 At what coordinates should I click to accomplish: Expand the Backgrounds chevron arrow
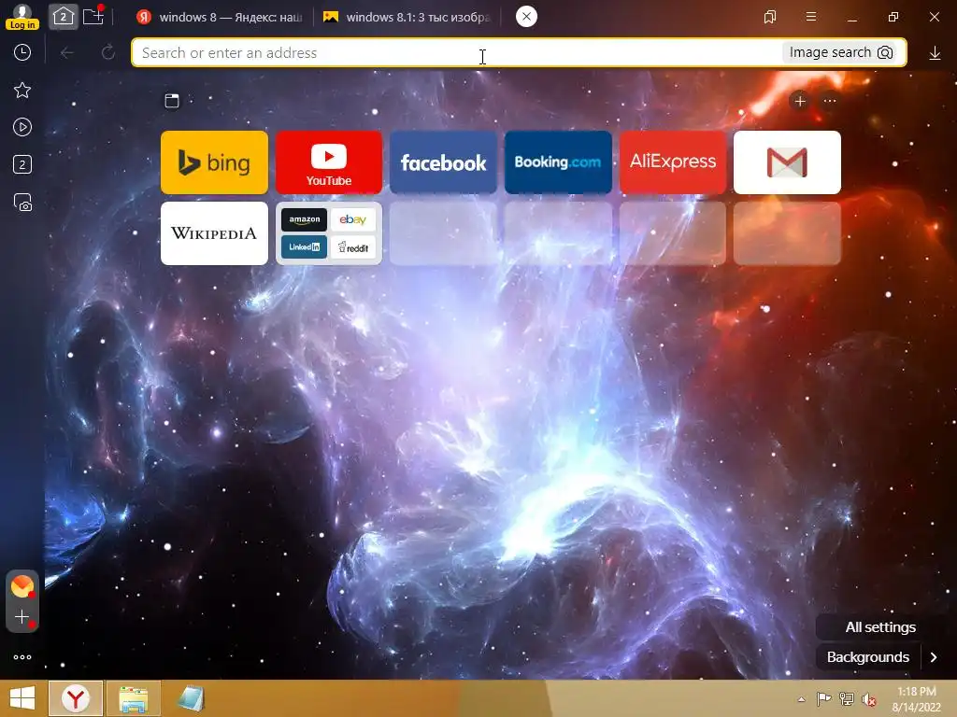point(934,657)
